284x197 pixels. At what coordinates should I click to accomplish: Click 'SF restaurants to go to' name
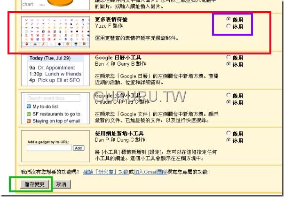point(56,114)
